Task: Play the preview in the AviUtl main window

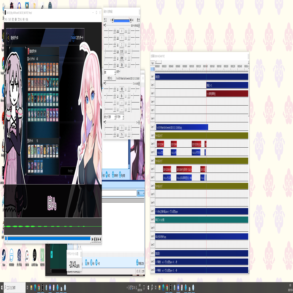Action: (92, 239)
